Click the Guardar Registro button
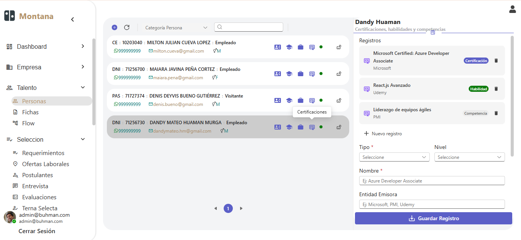 [x=434, y=218]
